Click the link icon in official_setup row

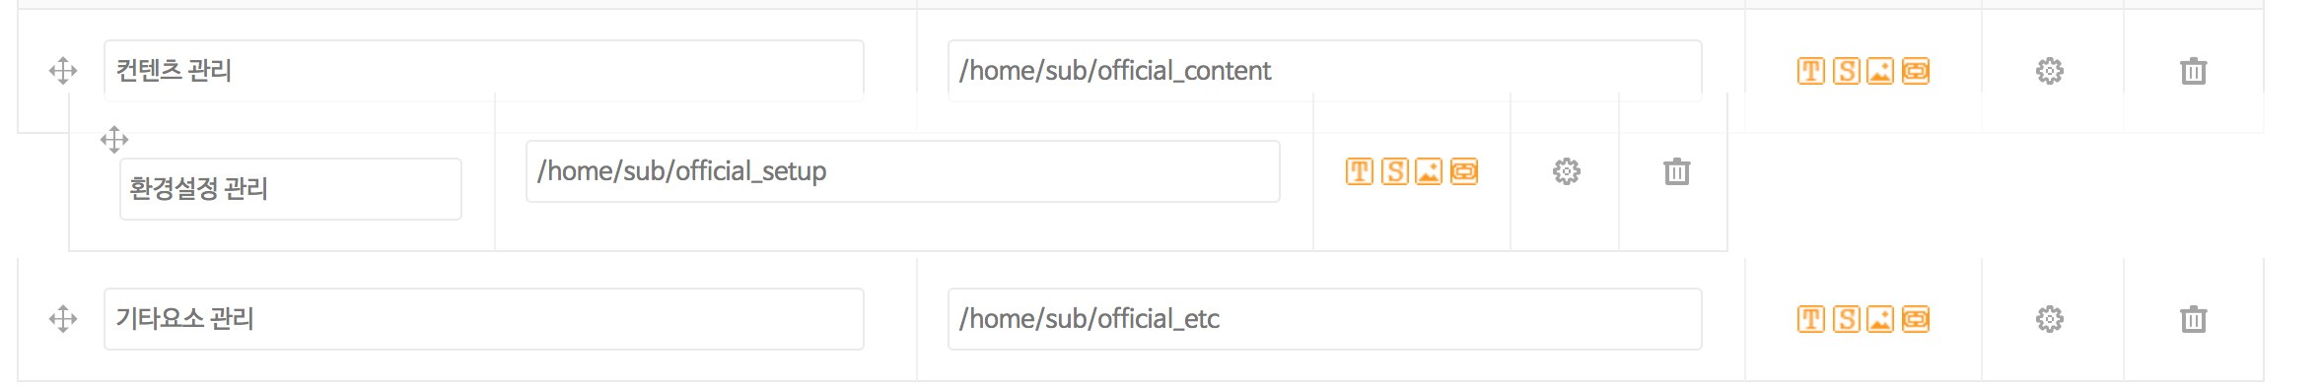pyautogui.click(x=1464, y=171)
